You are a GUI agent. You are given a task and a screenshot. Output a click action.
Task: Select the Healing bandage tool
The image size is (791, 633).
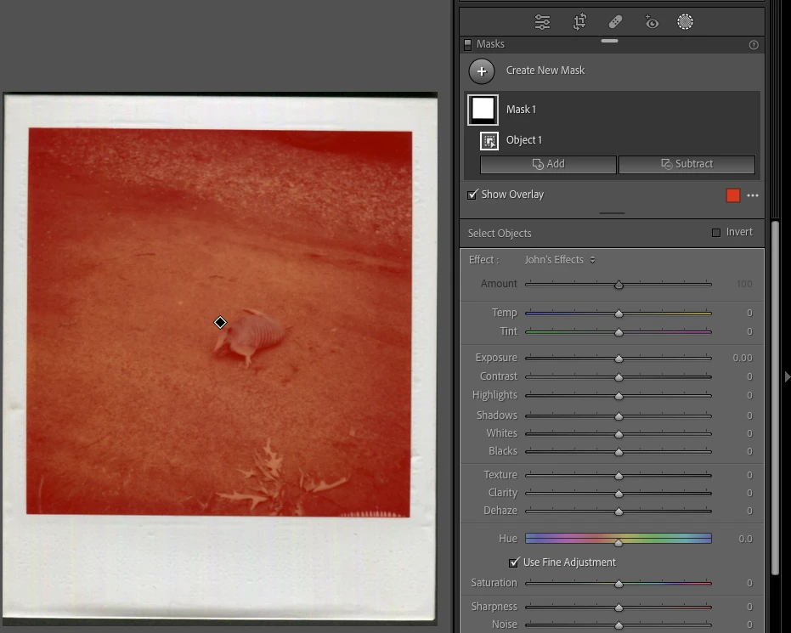pyautogui.click(x=615, y=22)
